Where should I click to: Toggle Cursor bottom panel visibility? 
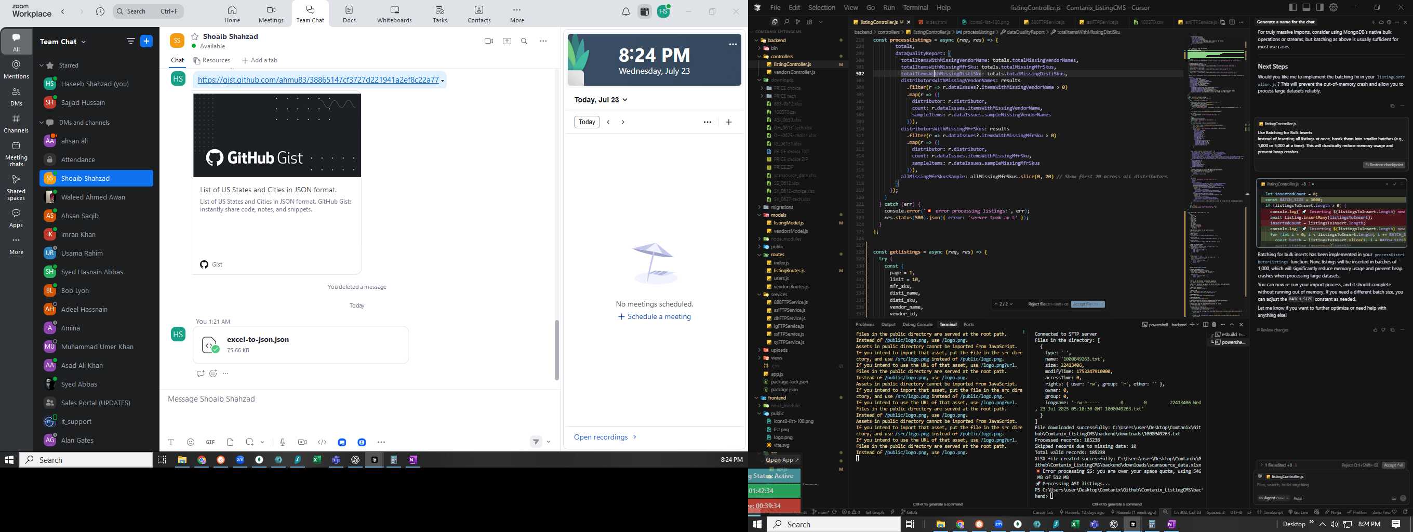click(1306, 7)
